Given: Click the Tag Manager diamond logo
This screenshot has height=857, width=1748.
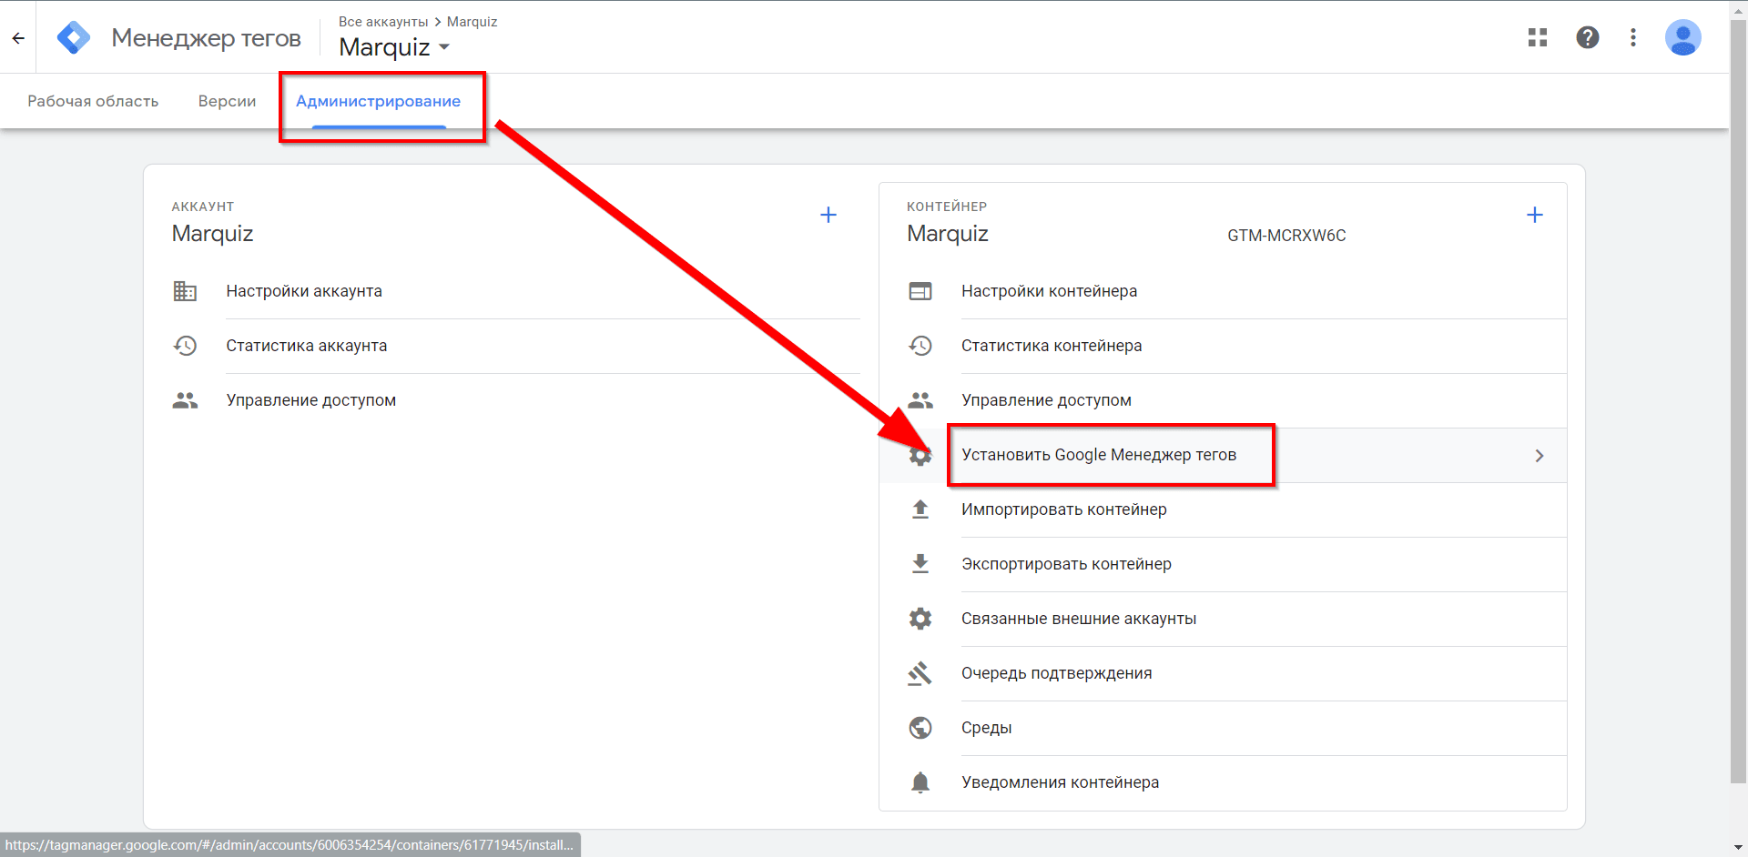Looking at the screenshot, I should (74, 38).
